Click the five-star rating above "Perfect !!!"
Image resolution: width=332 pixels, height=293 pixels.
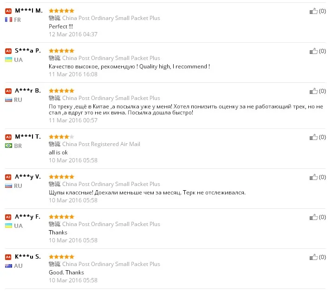61,10
